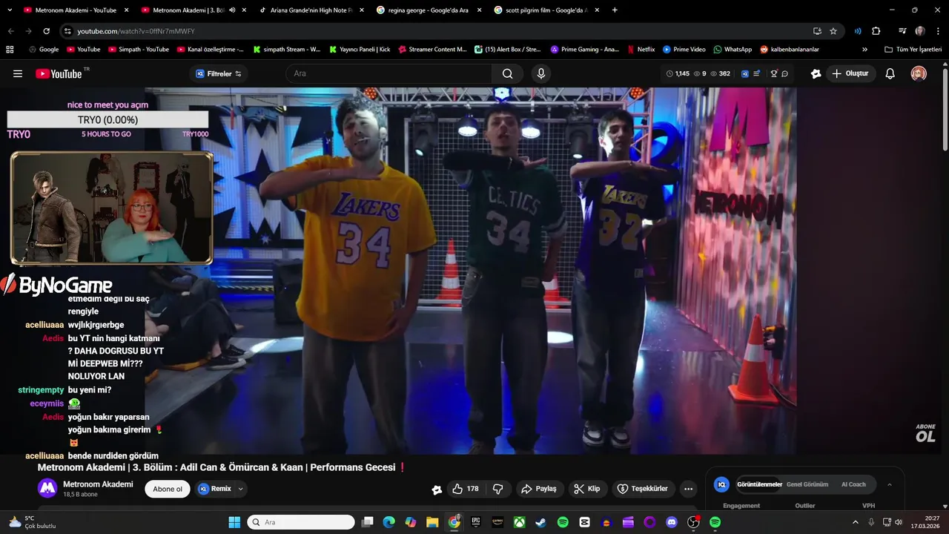Click the Paylaş share button

(x=539, y=489)
